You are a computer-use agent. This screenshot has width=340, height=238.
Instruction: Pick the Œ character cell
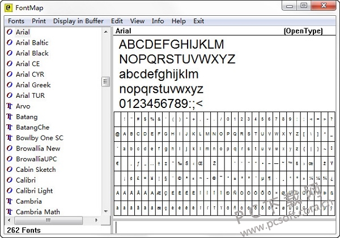click(x=200, y=163)
